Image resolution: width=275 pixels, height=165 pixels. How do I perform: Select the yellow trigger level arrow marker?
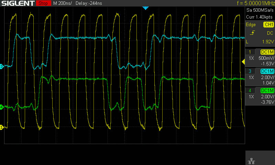(x=243, y=62)
